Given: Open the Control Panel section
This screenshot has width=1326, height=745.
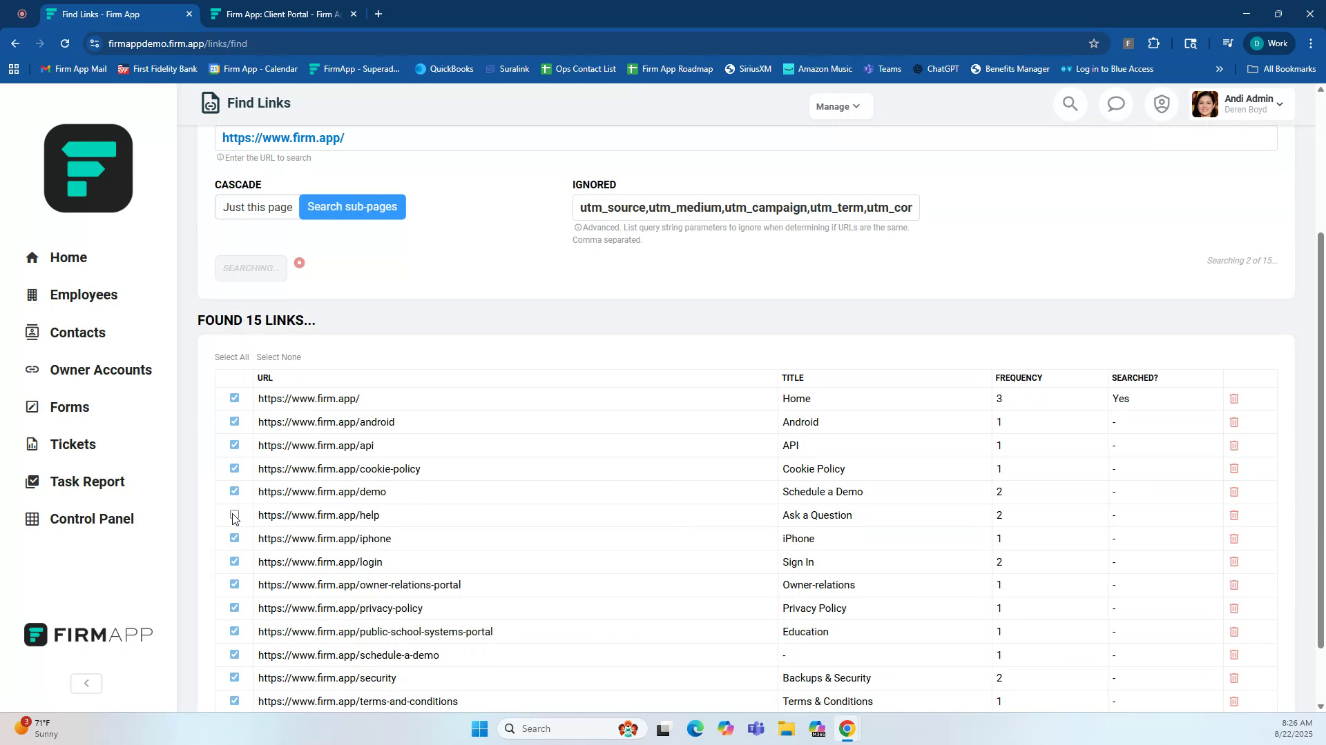Looking at the screenshot, I should (90, 519).
